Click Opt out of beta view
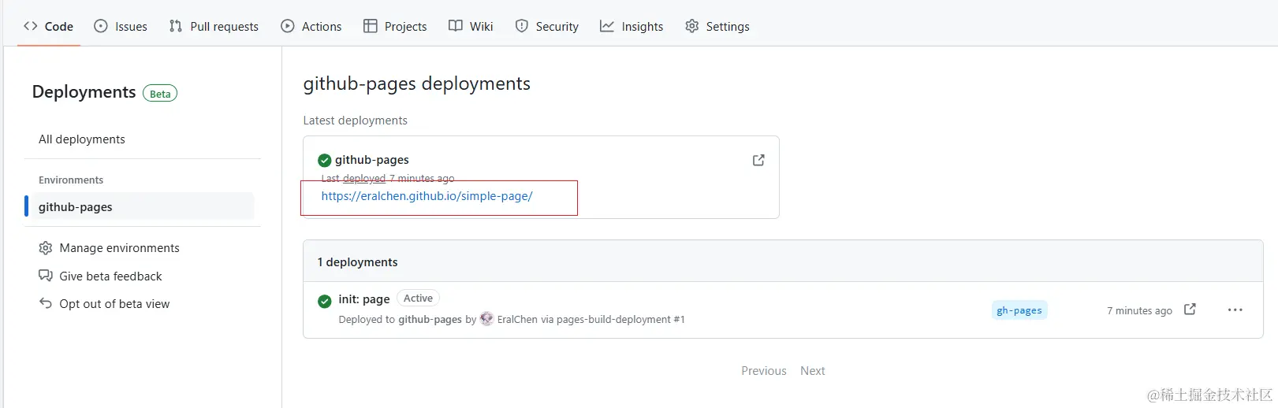The width and height of the screenshot is (1278, 408). pyautogui.click(x=114, y=304)
